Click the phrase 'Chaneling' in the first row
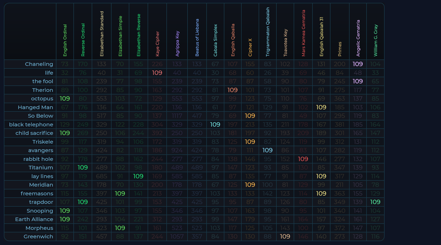This screenshot has width=441, height=245. (39, 64)
